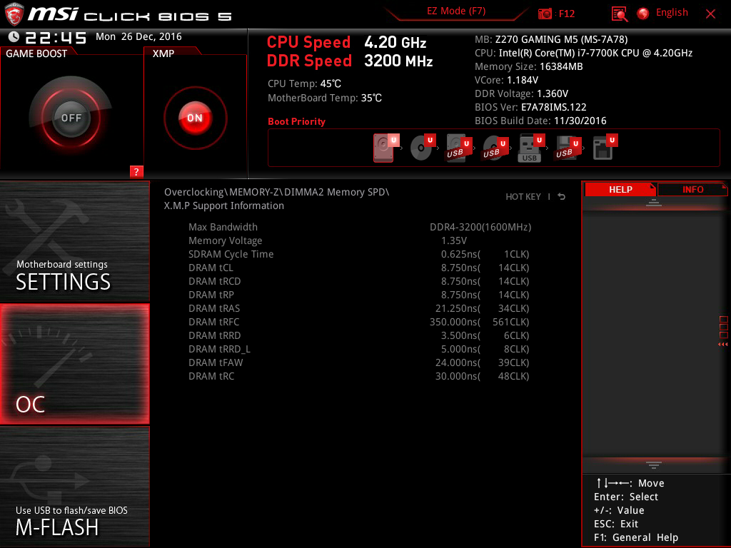The height and width of the screenshot is (548, 731).
Task: Click the MB: Z270 GAMING M5 line
Action: 551,39
